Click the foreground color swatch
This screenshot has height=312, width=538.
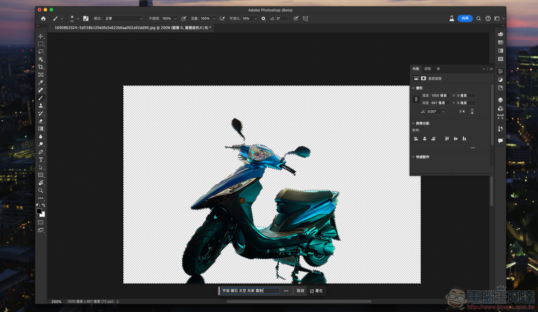[39, 211]
